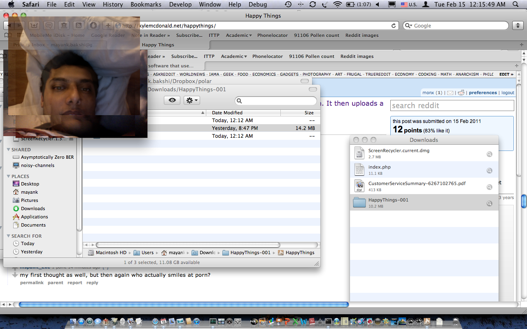Open the Downloads folder in Finder sidebar
This screenshot has width=527, height=329.
point(33,209)
